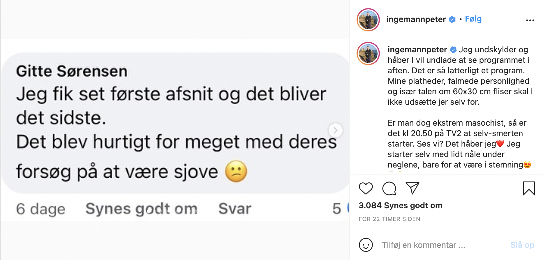Screen dimensions: 543x260
Task: View who liked via 3.084 Synes godt om
Action: pyautogui.click(x=401, y=205)
